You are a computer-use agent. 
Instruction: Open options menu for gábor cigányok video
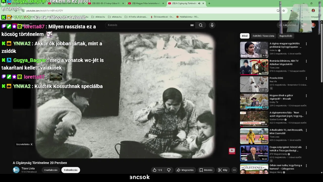(x=306, y=96)
